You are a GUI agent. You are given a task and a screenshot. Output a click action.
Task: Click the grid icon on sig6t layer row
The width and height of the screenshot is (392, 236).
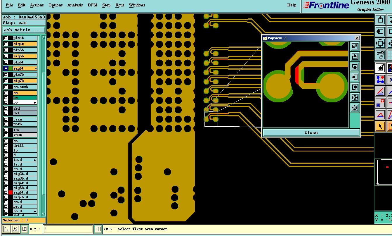[36, 68]
